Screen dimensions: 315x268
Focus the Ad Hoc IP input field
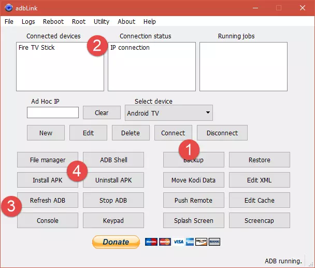point(53,112)
